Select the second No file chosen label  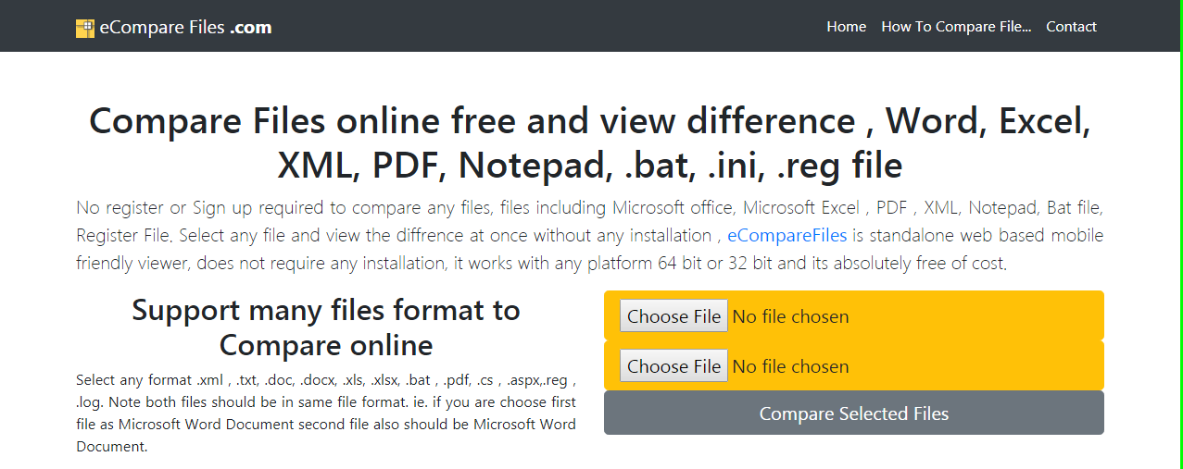pyautogui.click(x=790, y=366)
